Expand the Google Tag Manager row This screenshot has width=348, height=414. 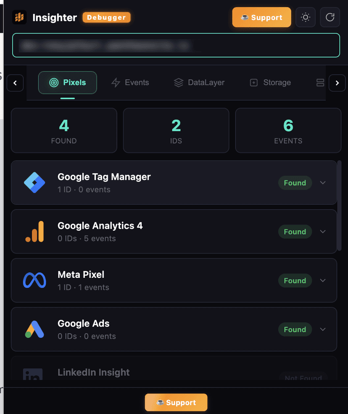pyautogui.click(x=323, y=182)
